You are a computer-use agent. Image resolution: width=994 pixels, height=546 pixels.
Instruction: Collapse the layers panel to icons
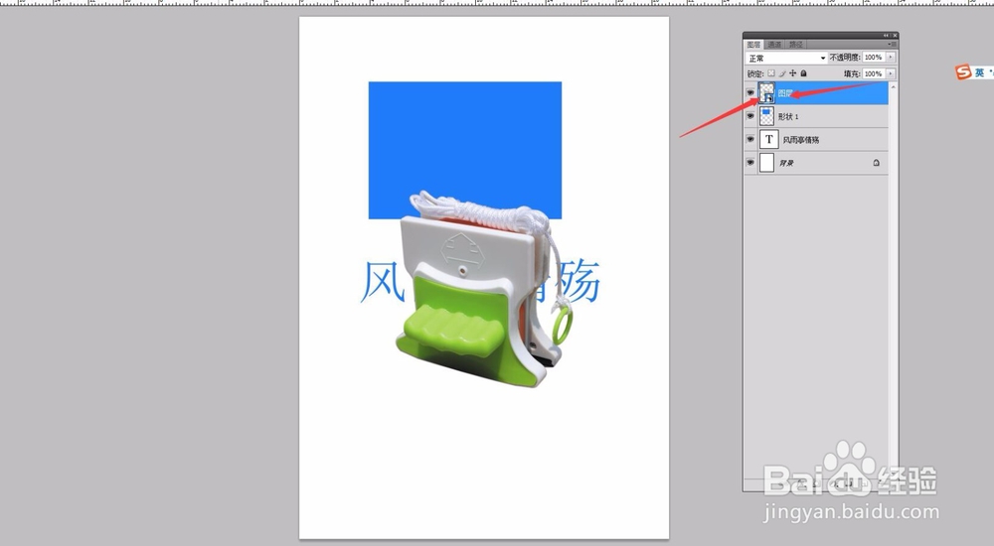tap(887, 36)
